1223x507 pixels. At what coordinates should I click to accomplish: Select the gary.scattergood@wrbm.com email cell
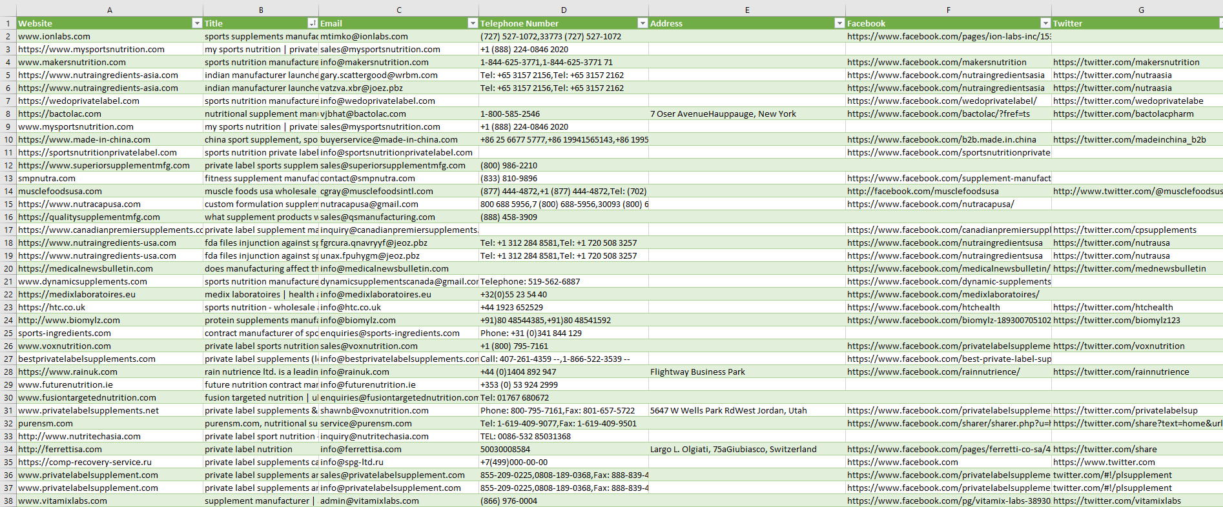399,75
